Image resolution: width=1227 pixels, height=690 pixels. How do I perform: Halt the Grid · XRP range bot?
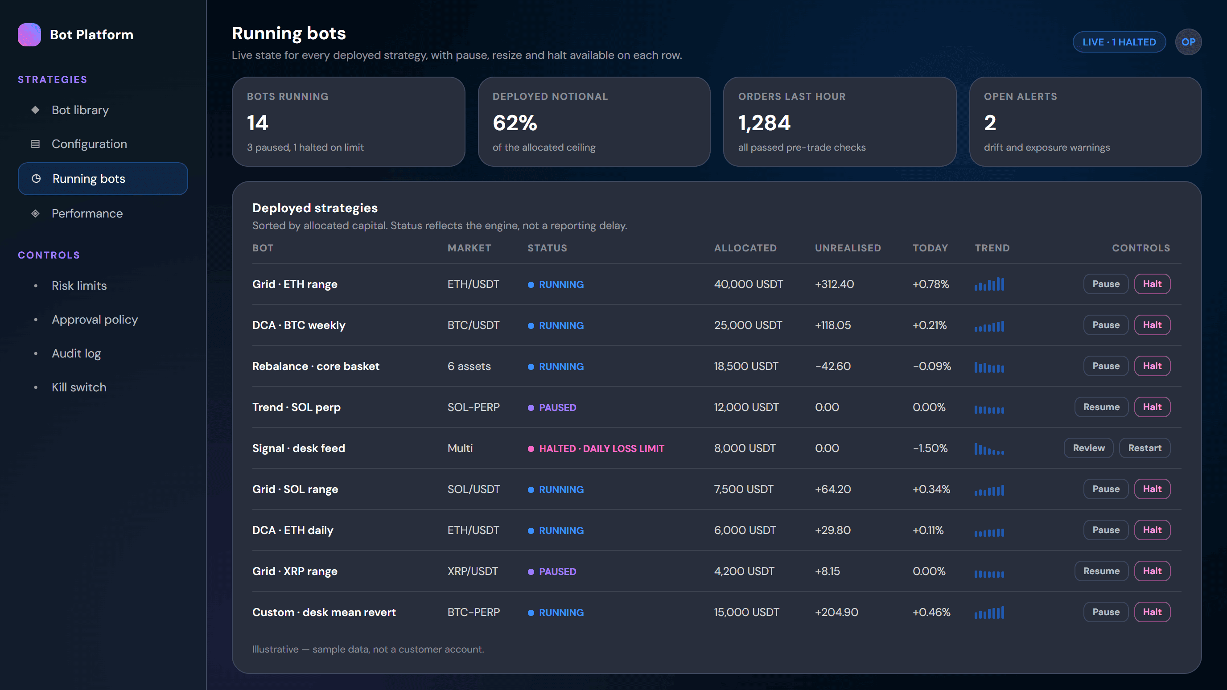(1152, 571)
